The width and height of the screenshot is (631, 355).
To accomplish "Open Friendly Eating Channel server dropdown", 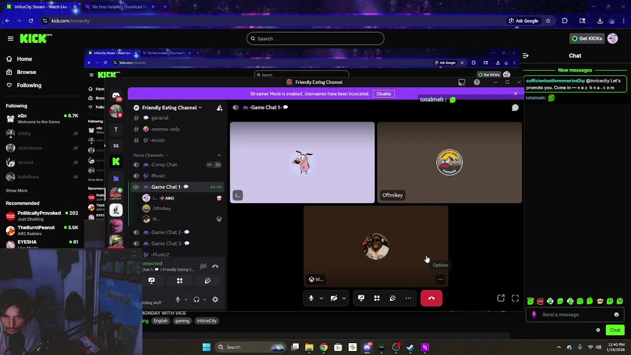I will click(172, 107).
